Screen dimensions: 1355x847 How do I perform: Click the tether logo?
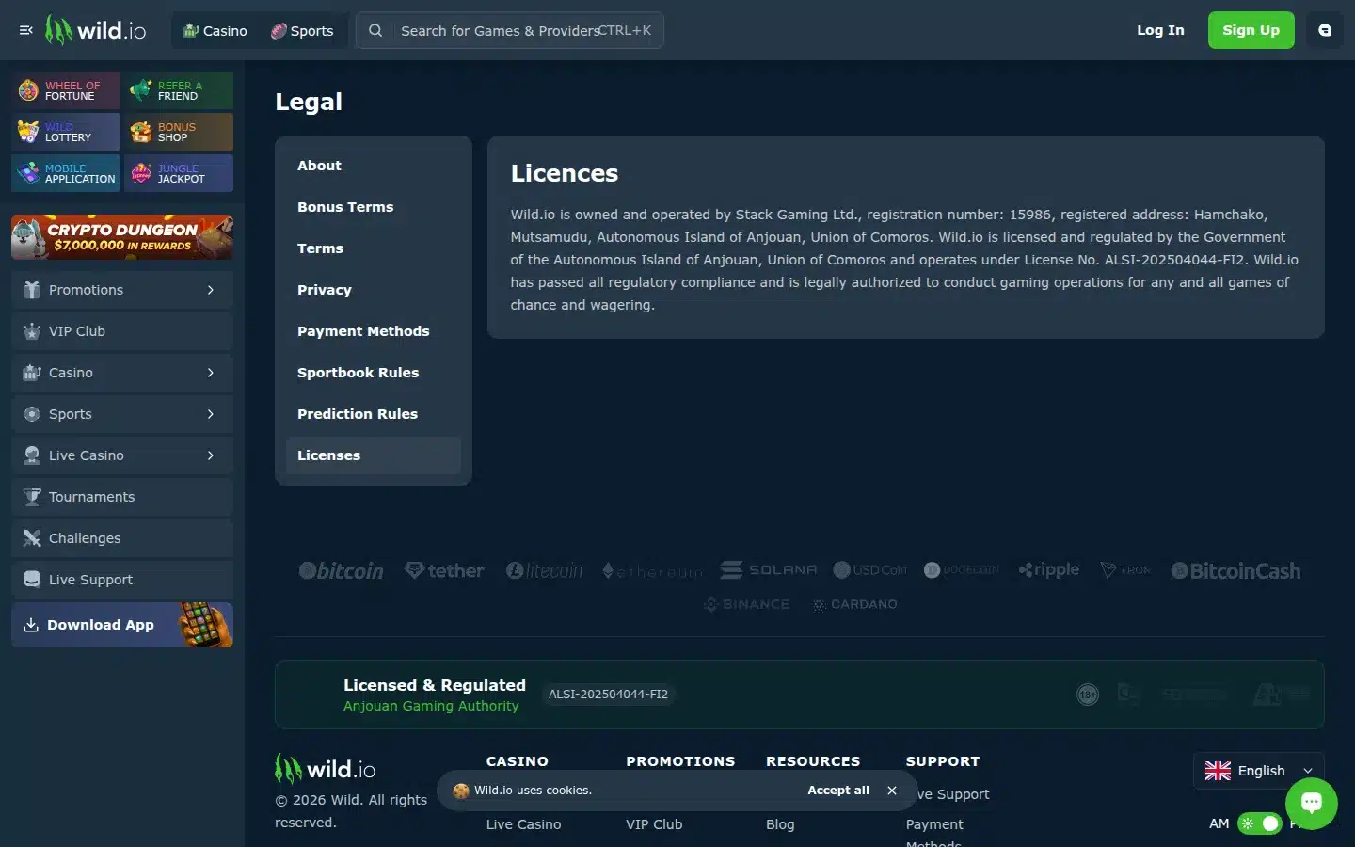coord(444,570)
